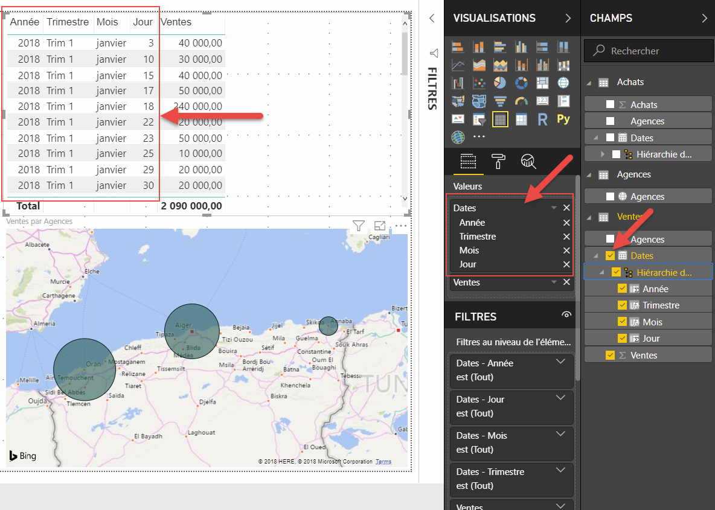Remove Jour from Valeurs

coord(566,264)
